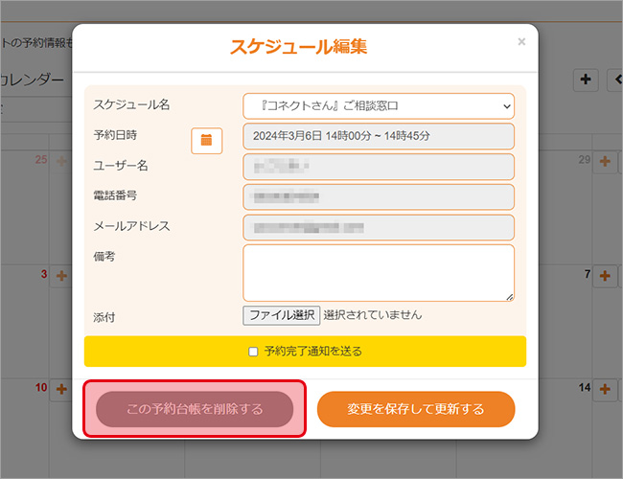Click the 備考 textarea resize handle
The image size is (623, 479).
coord(510,297)
